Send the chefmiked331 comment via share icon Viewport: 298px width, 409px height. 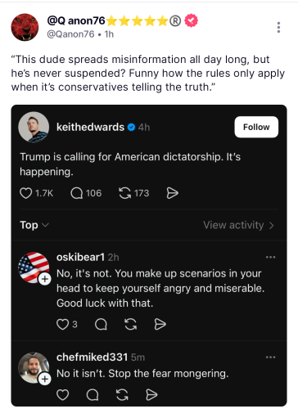click(x=151, y=394)
